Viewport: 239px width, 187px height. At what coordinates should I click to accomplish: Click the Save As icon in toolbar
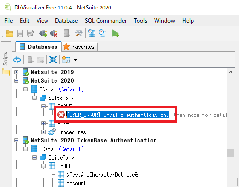pos(30,34)
